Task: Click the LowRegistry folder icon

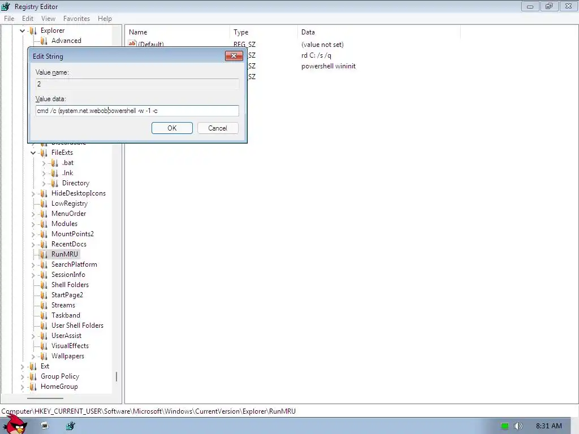Action: (x=44, y=203)
